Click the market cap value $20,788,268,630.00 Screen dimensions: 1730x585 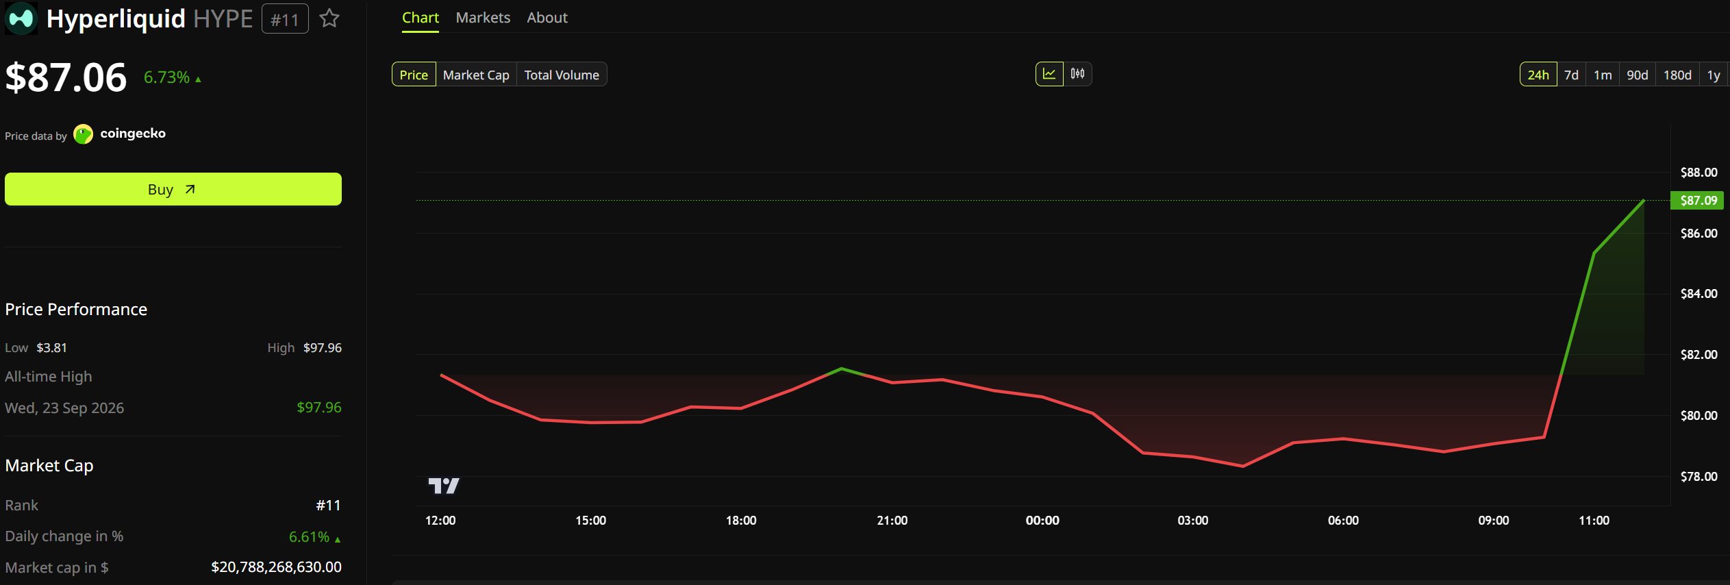tap(276, 567)
